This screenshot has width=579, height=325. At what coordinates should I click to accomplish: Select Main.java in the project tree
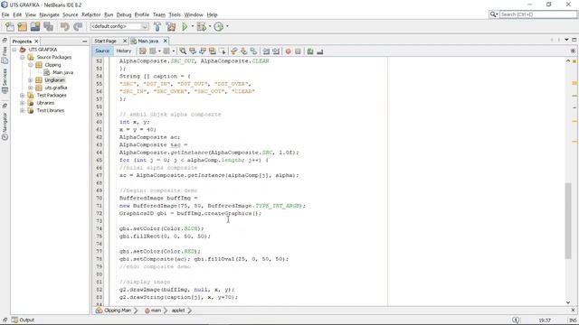pos(62,72)
